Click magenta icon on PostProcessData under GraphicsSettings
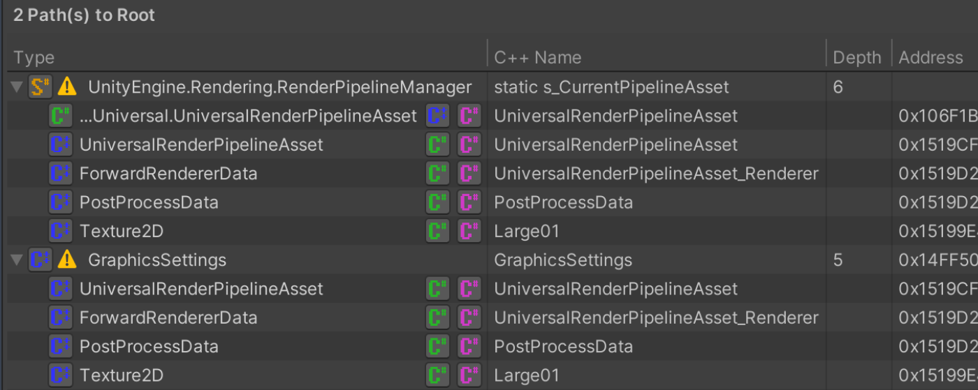Image resolution: width=978 pixels, height=390 pixels. (469, 347)
